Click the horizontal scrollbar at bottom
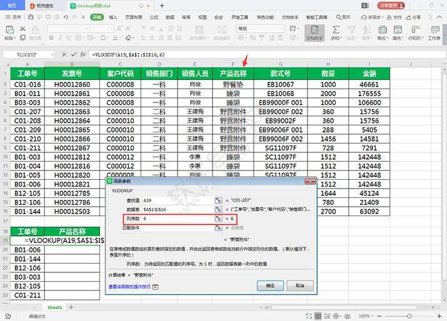The image size is (447, 321). 344,307
